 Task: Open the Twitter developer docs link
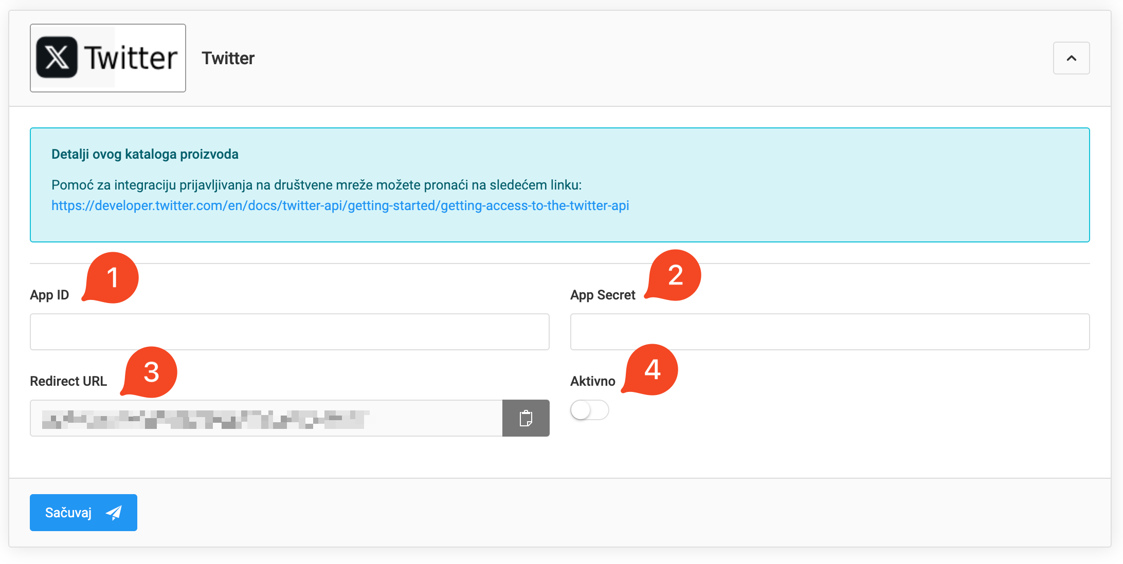click(x=340, y=205)
